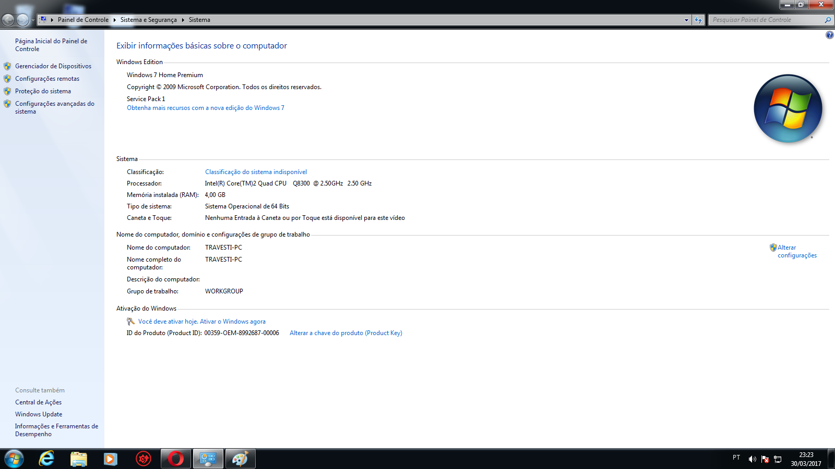Select the Service Pack 1 text
The height and width of the screenshot is (469, 835).
point(146,99)
